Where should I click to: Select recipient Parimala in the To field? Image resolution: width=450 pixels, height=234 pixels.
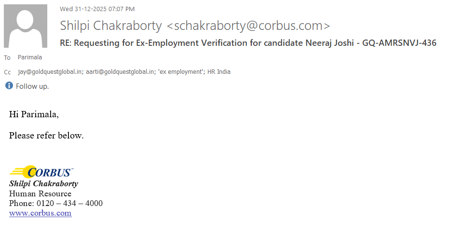[30, 57]
